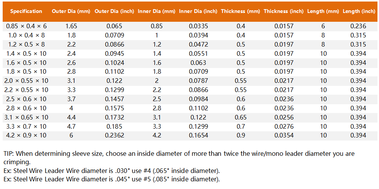Click the .030" steel wire example line
The height and width of the screenshot is (189, 379).
click(x=111, y=170)
